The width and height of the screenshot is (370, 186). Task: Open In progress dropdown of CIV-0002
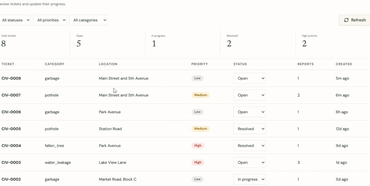pyautogui.click(x=249, y=180)
